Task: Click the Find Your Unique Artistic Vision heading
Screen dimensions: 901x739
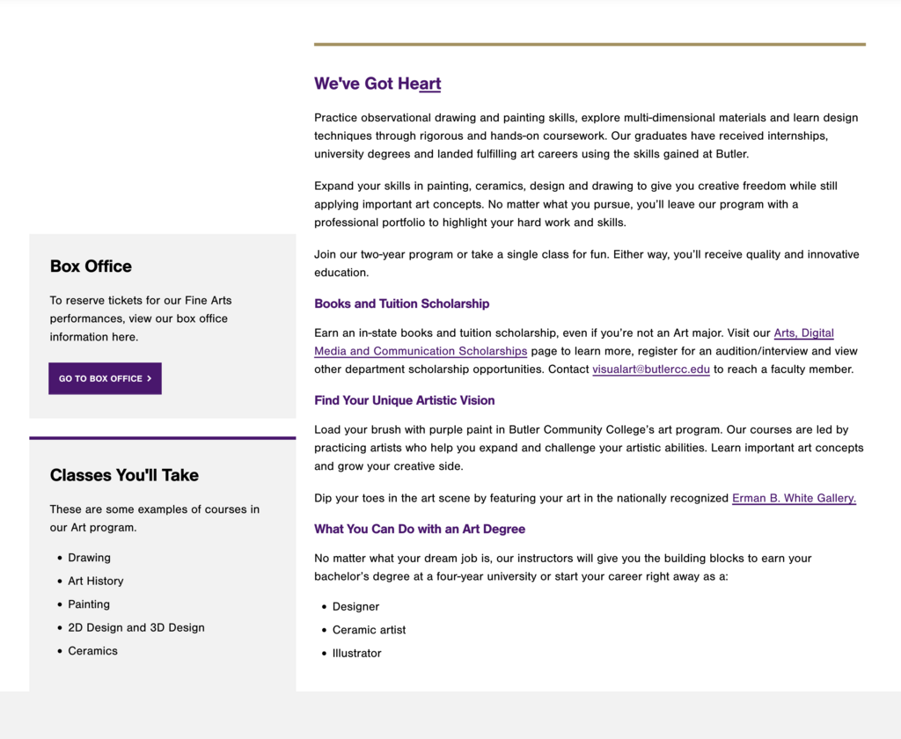Action: tap(404, 400)
